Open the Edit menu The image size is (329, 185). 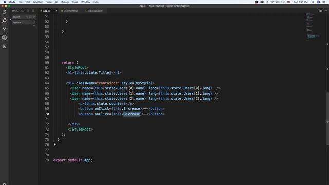pos(27,2)
